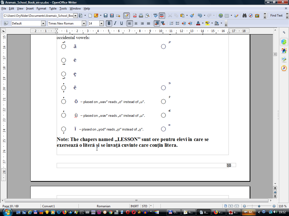Click the Export as PDF icon

pyautogui.click(x=135, y=15)
